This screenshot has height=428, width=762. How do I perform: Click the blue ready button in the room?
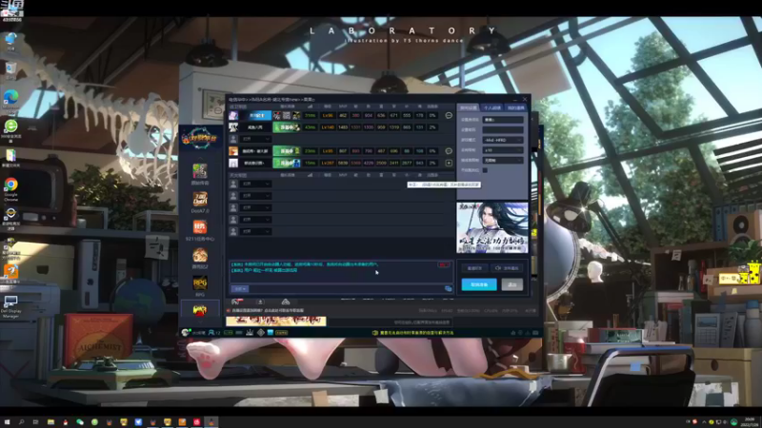click(x=479, y=284)
